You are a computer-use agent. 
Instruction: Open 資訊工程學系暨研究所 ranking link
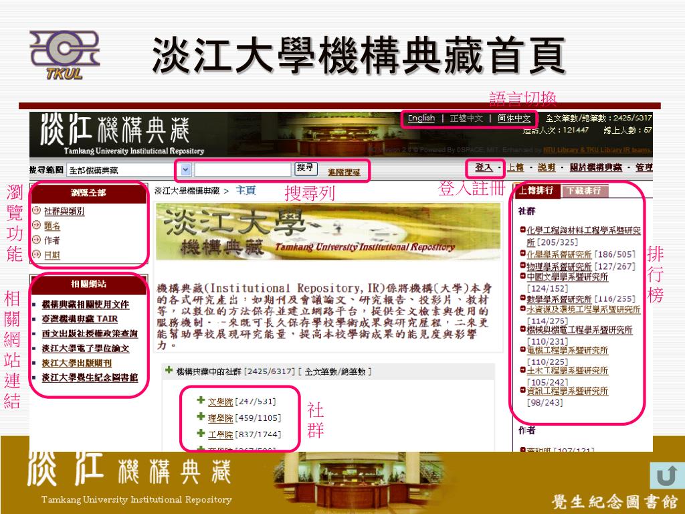click(567, 391)
